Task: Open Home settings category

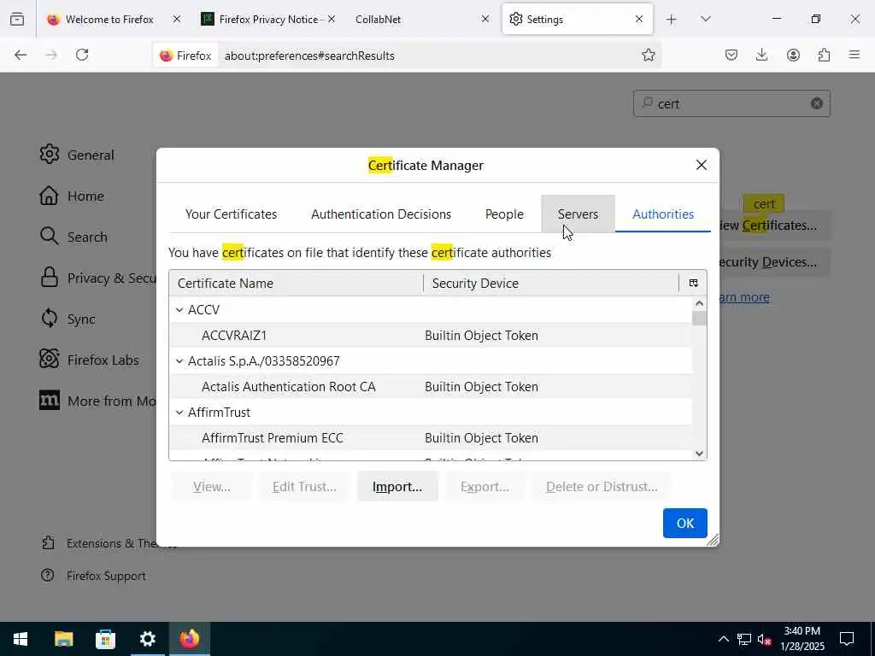Action: [72, 196]
